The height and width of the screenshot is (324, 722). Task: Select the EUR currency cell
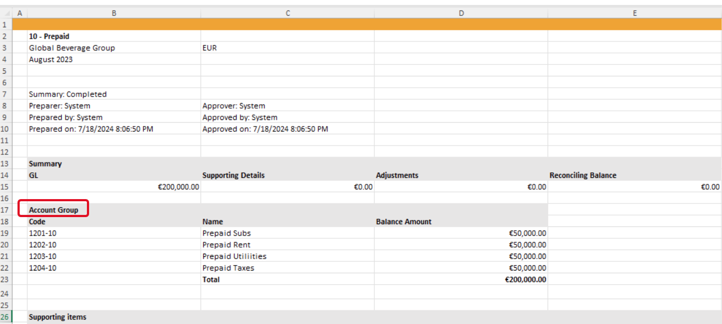pyautogui.click(x=287, y=48)
